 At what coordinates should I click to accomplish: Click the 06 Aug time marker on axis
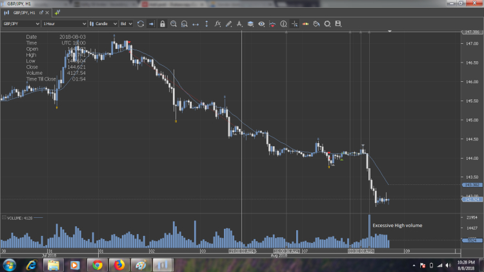pyautogui.click(x=287, y=251)
